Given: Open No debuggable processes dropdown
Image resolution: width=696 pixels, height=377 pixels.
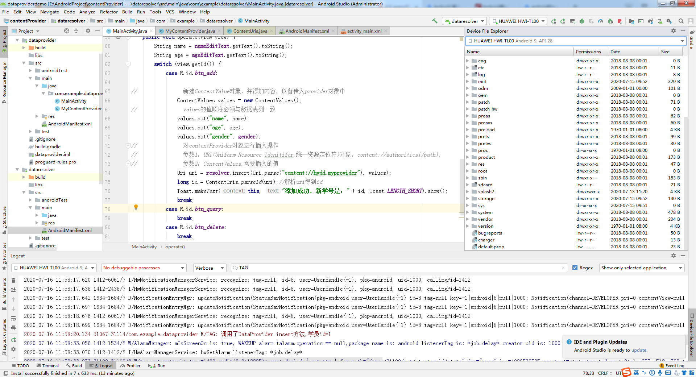Looking at the screenshot, I should coord(144,268).
